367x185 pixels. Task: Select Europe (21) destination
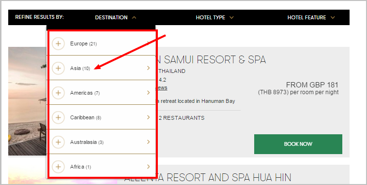click(x=83, y=43)
